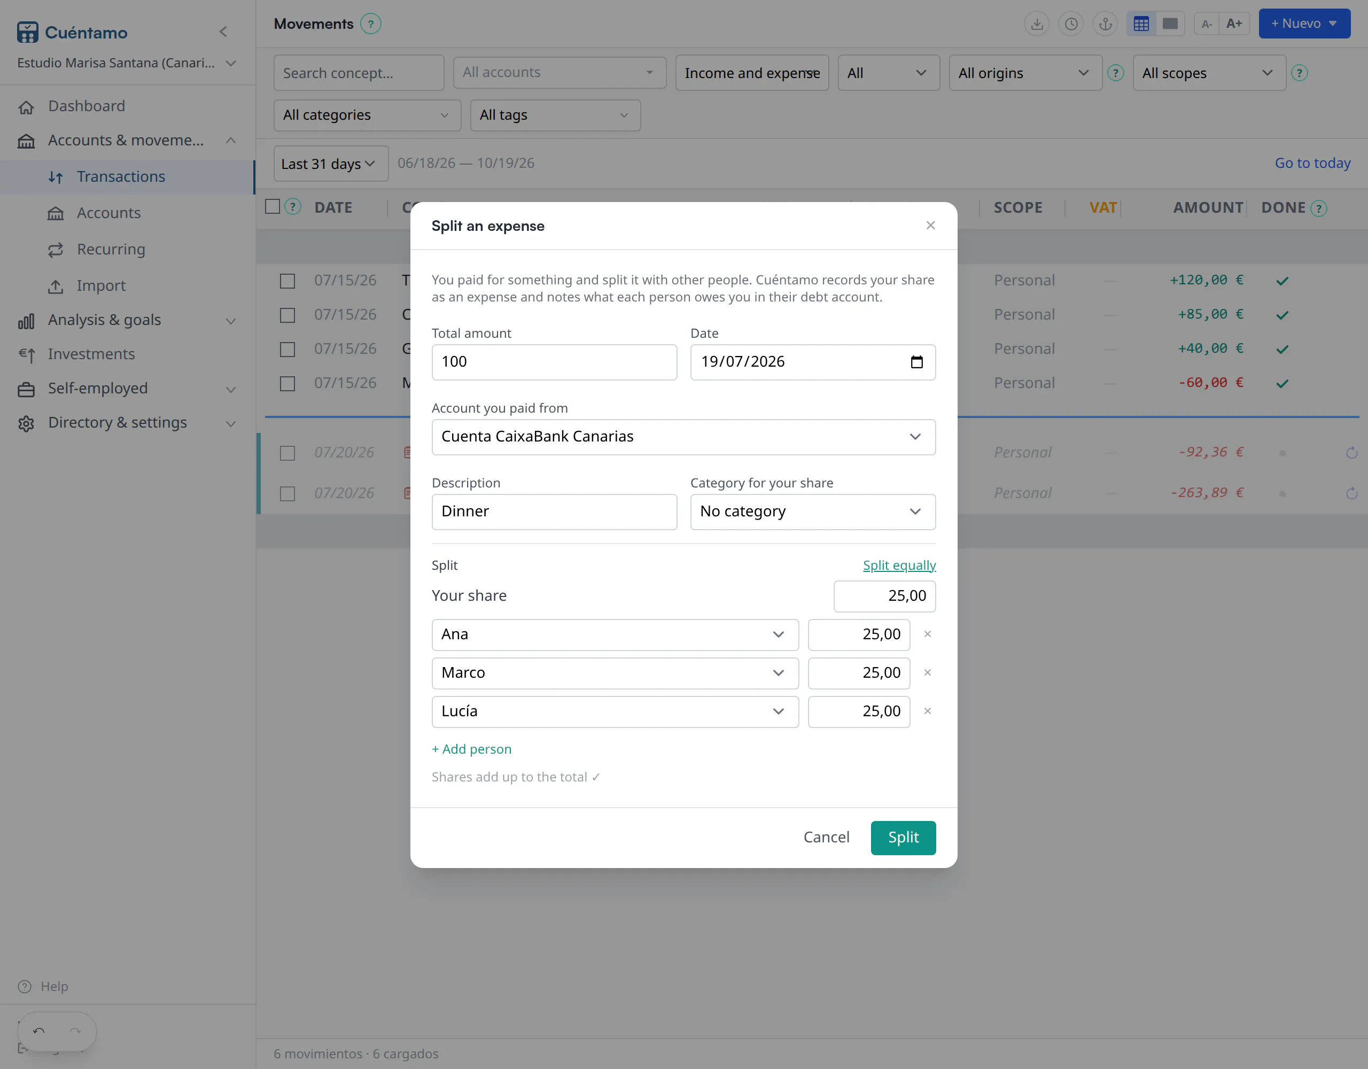Open the clock history icon
1368x1069 pixels.
pos(1071,24)
